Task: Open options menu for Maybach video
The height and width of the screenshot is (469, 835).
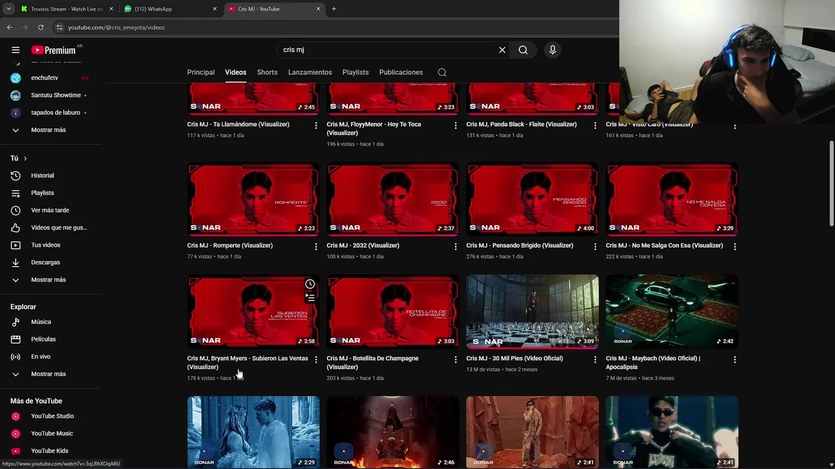Action: [735, 359]
